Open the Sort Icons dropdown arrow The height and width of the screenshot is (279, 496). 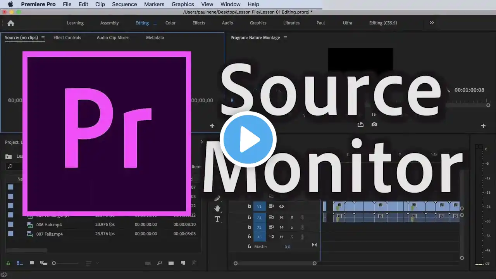pos(97,263)
